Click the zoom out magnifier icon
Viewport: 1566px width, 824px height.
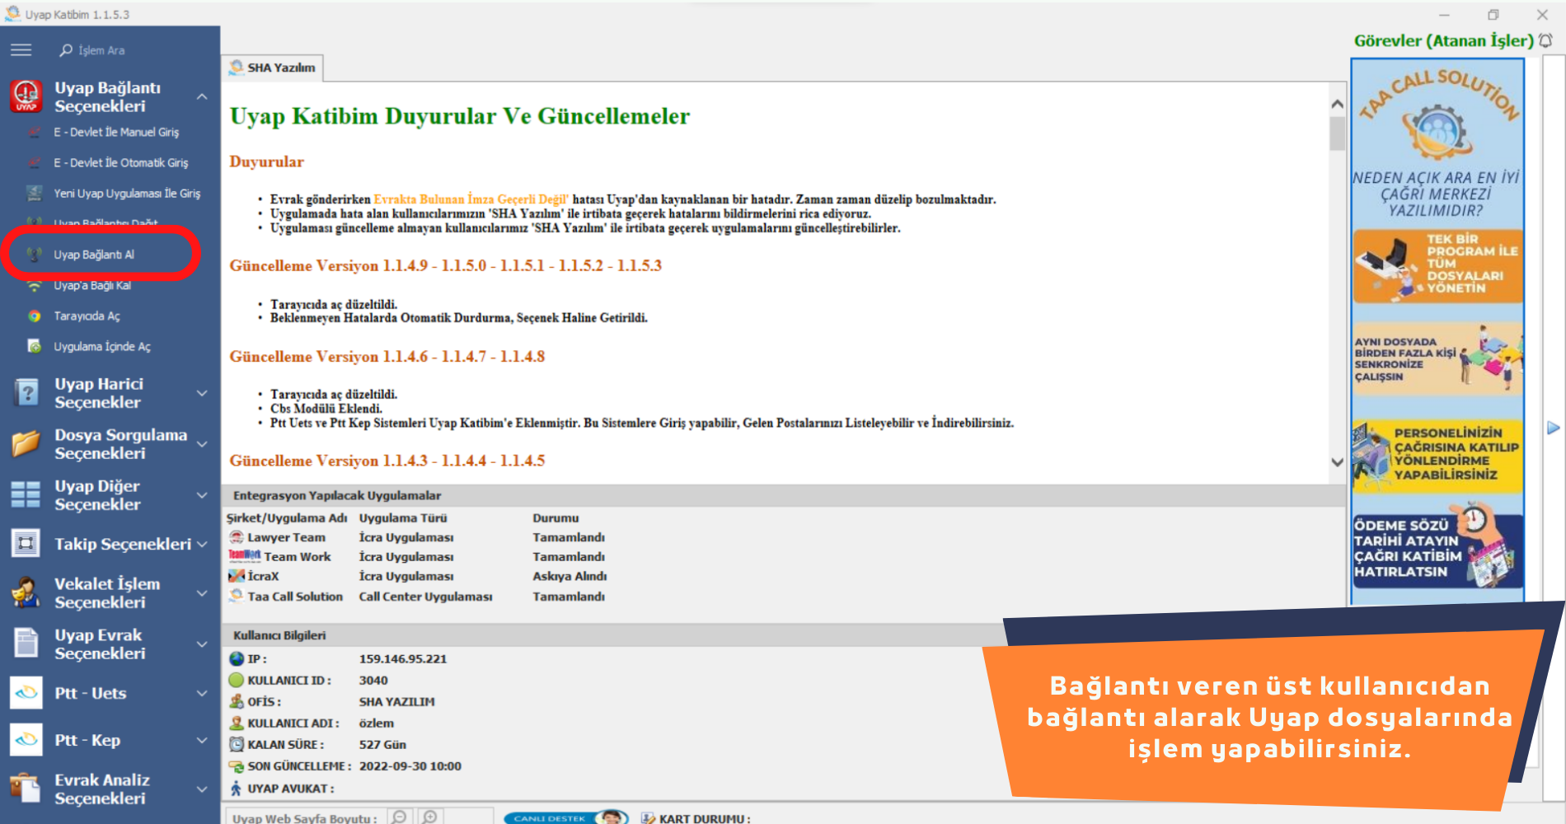coord(400,817)
